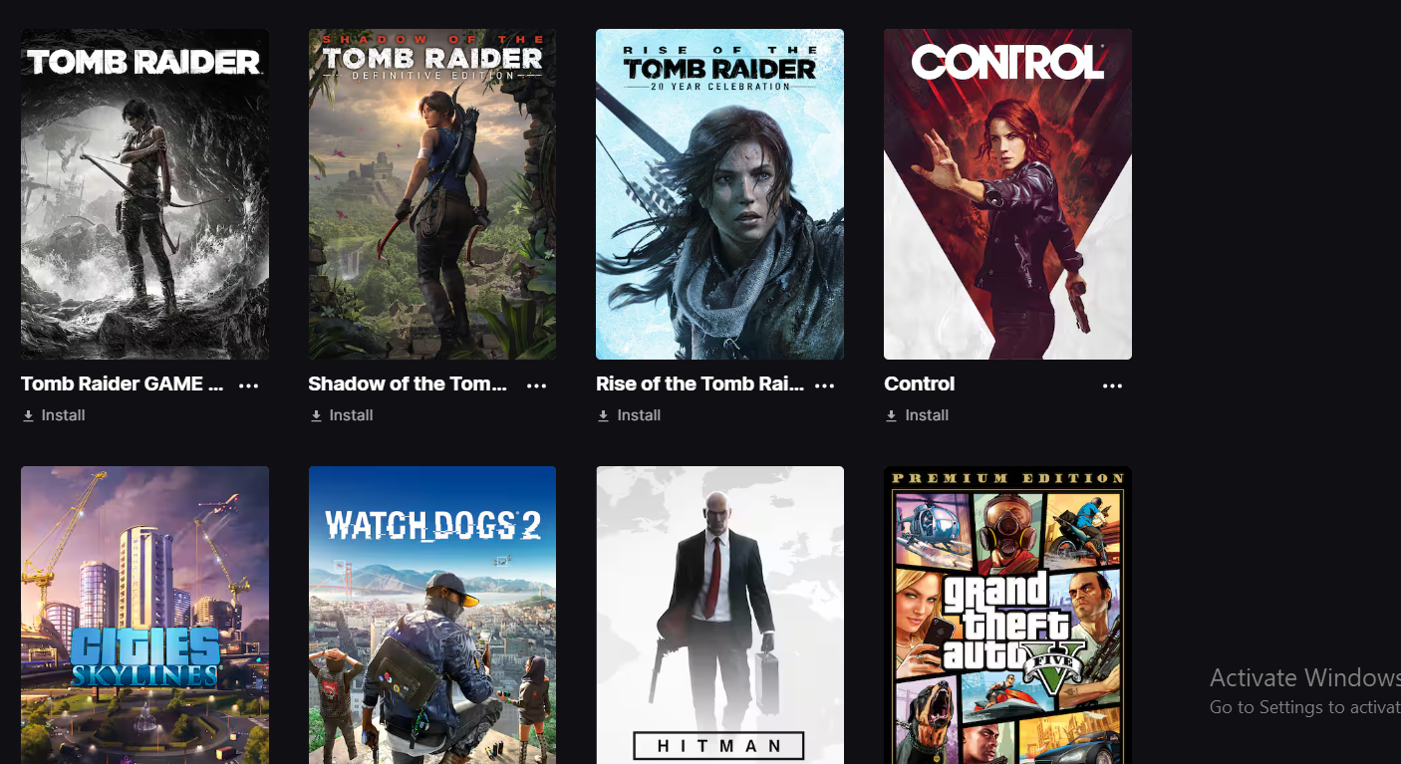The width and height of the screenshot is (1401, 764).
Task: Open the Control game cover
Action: click(x=1007, y=194)
